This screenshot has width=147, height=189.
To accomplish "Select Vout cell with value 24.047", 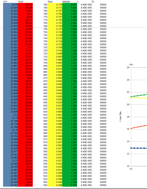I will coord(25,185).
